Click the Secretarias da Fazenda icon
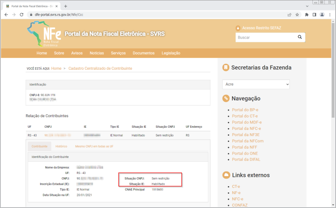336x208 pixels. [x=226, y=67]
